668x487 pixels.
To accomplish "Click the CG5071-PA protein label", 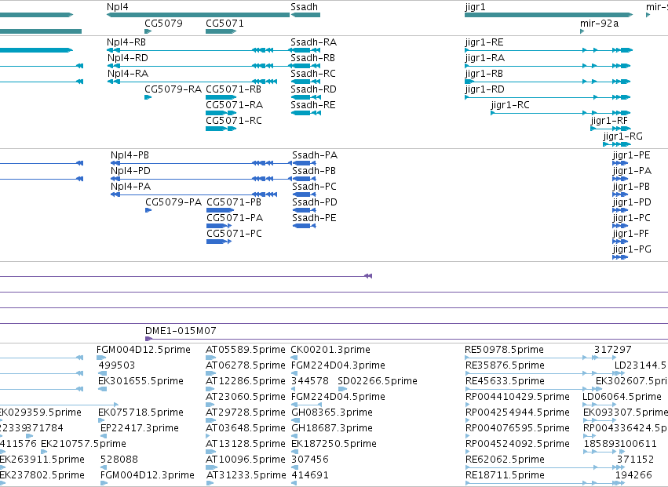I will tap(235, 218).
